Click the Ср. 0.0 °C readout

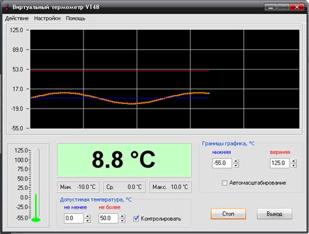(124, 187)
